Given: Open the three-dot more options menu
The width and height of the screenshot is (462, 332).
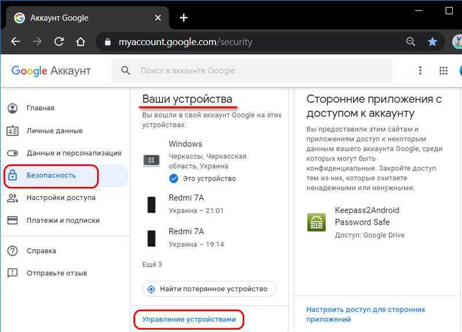Looking at the screenshot, I should (420, 71).
